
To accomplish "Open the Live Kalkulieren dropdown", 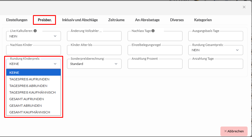I will tap(33, 36).
